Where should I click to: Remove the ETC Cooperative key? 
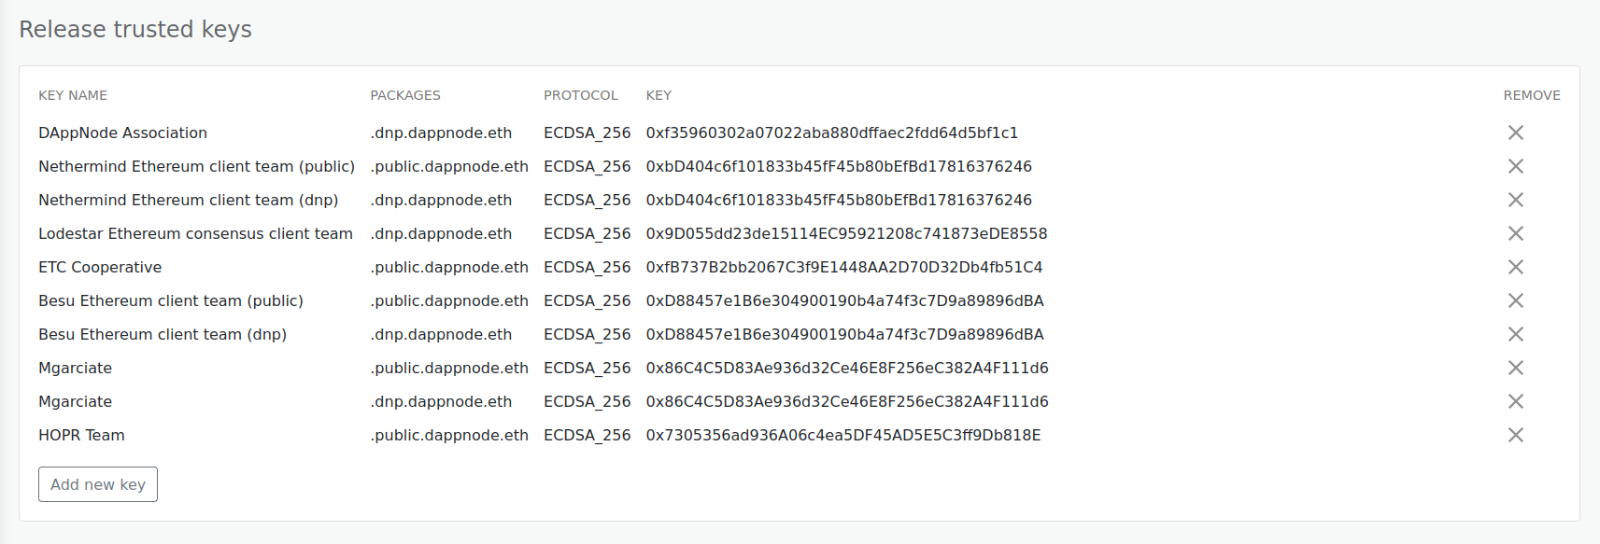point(1515,267)
